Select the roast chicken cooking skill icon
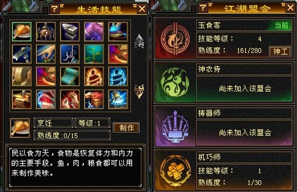 pyautogui.click(x=21, y=31)
